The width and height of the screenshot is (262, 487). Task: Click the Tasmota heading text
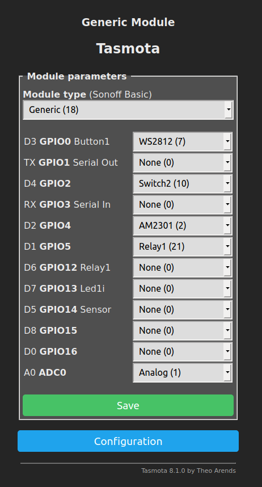pyautogui.click(x=128, y=49)
